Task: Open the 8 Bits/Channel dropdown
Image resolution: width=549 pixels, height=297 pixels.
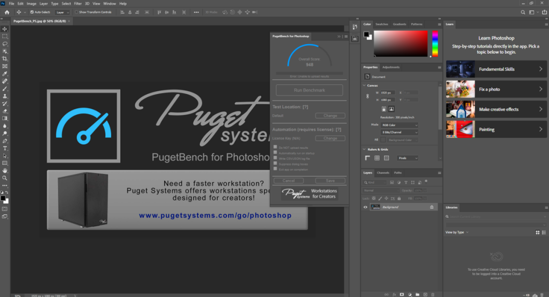Action: pyautogui.click(x=400, y=133)
